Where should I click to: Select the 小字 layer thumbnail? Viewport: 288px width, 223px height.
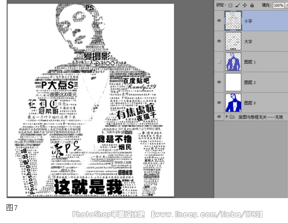(x=233, y=20)
